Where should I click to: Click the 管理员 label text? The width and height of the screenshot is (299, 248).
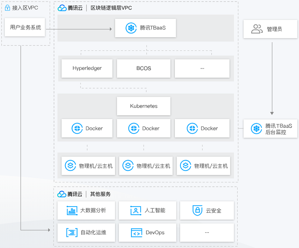click(x=274, y=29)
